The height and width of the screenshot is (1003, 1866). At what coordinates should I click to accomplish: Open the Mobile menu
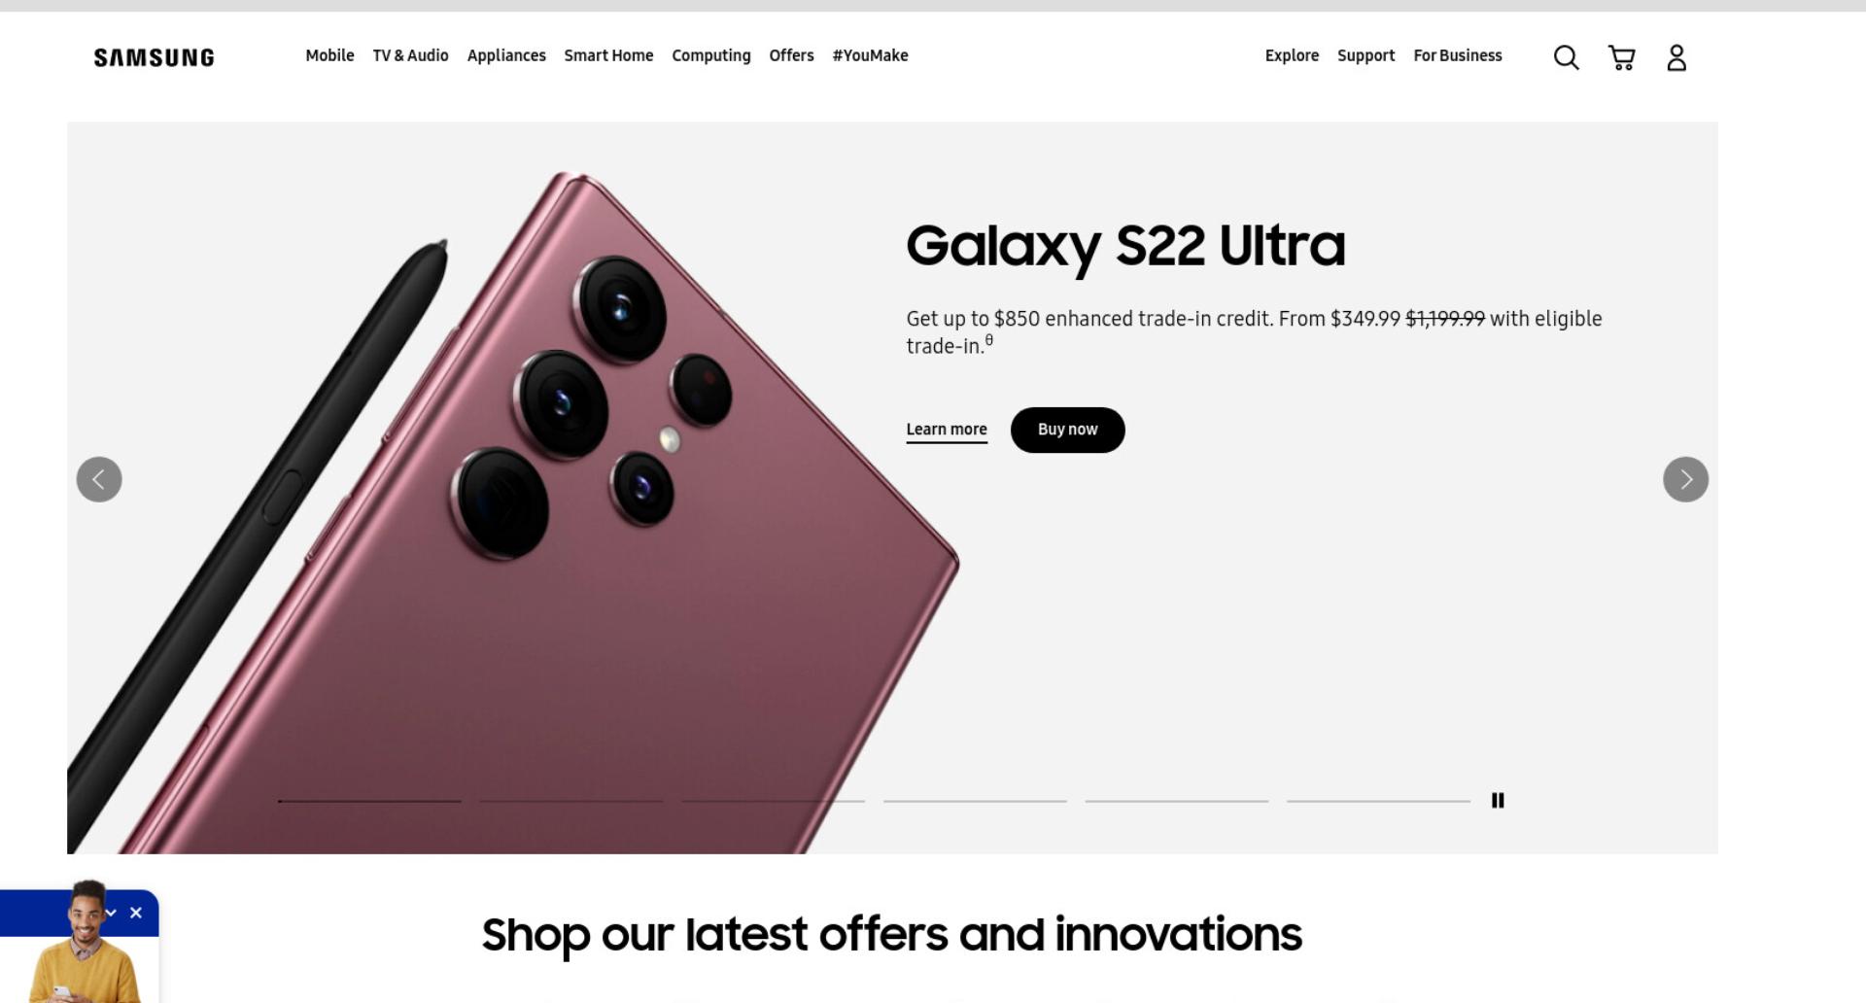pos(329,55)
